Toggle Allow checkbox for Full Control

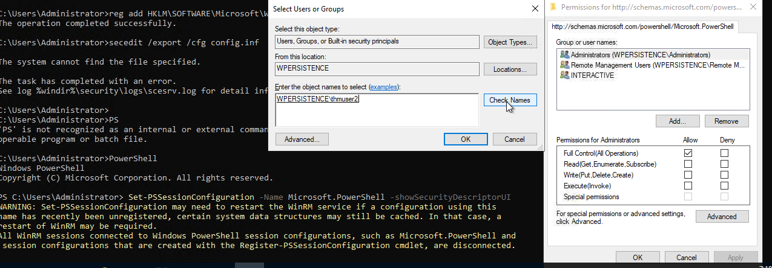(x=688, y=153)
